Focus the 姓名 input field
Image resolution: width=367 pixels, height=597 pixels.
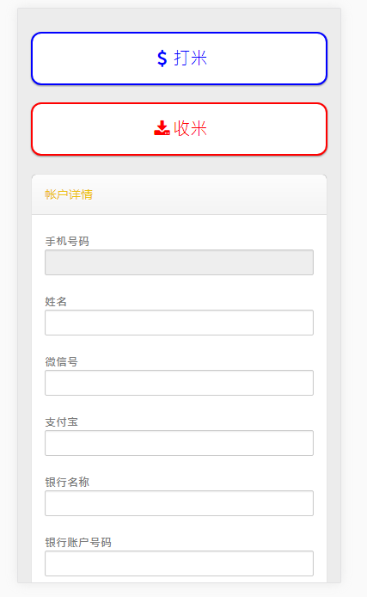click(179, 323)
